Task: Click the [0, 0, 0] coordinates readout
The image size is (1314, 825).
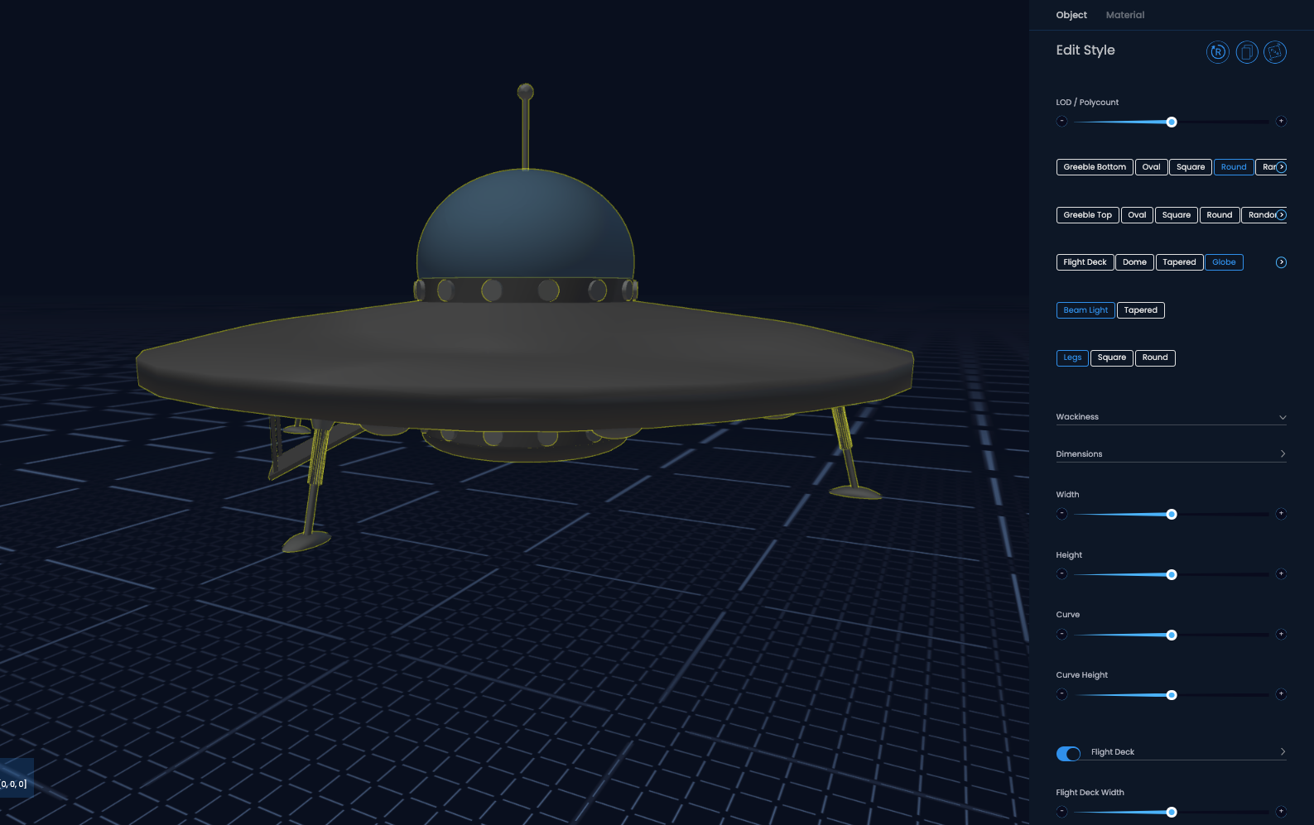Action: point(14,784)
